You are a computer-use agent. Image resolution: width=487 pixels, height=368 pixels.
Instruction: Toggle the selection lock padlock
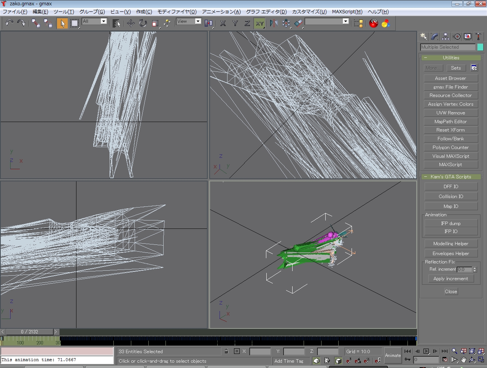tap(226, 351)
